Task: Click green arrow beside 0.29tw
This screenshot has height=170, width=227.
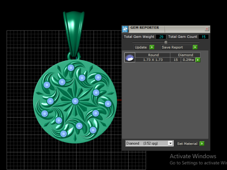Action: (x=198, y=60)
